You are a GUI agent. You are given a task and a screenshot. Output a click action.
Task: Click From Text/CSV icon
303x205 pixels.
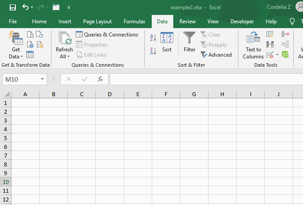pos(30,35)
